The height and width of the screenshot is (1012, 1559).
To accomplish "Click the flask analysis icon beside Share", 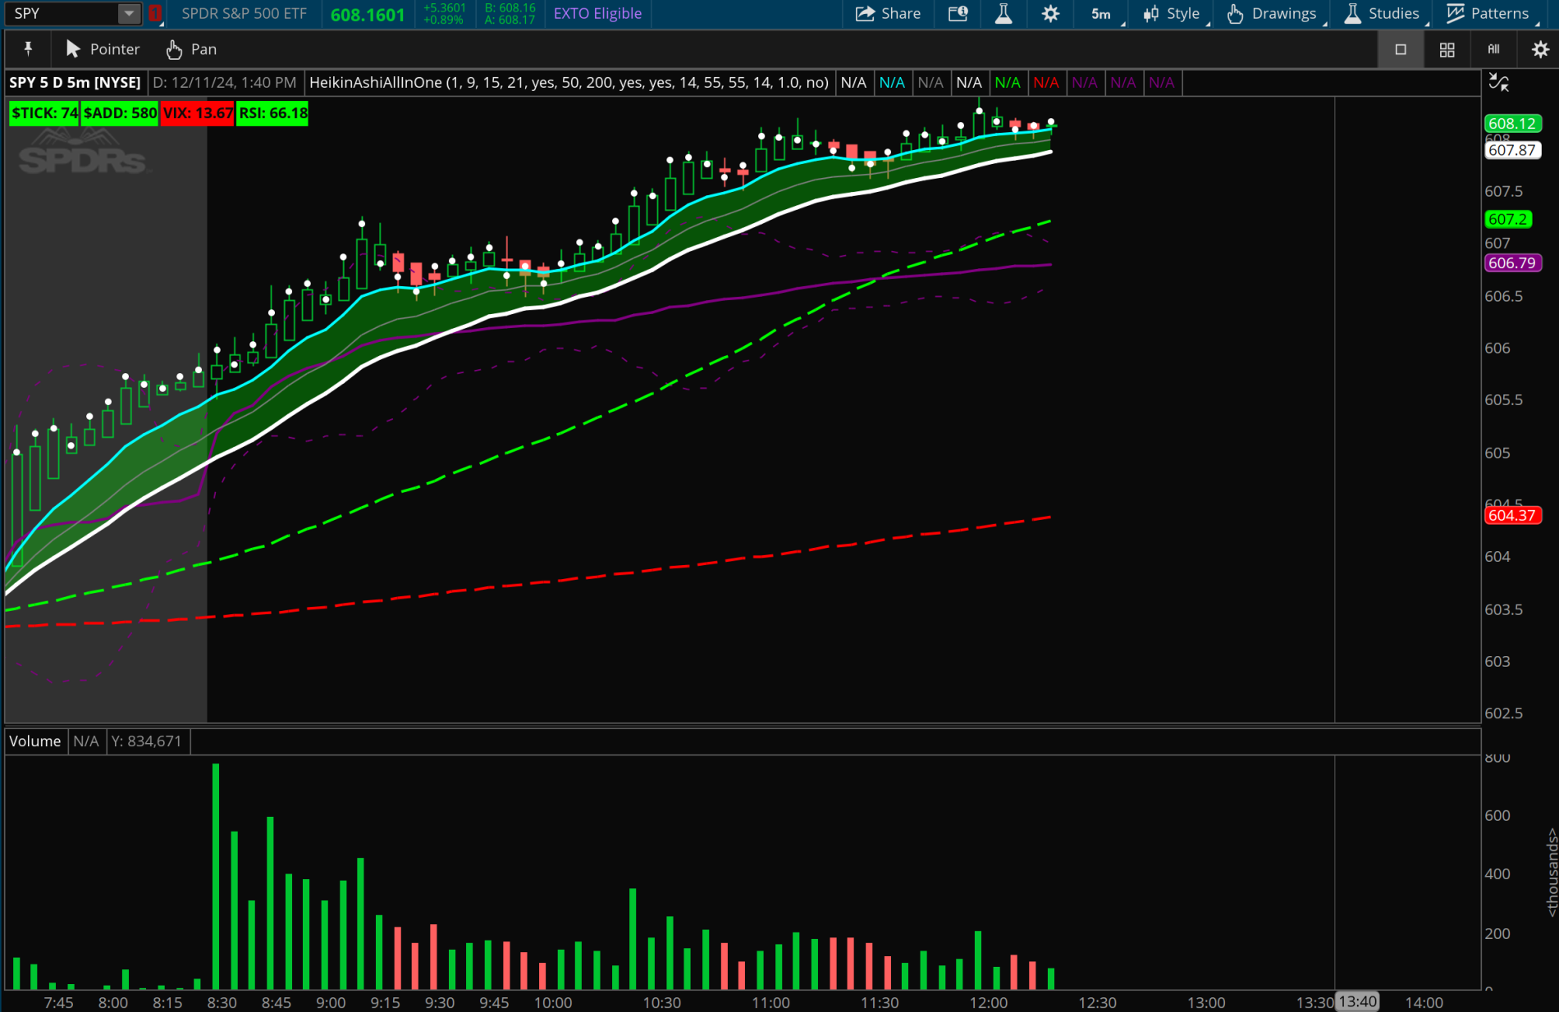I will pyautogui.click(x=1004, y=13).
